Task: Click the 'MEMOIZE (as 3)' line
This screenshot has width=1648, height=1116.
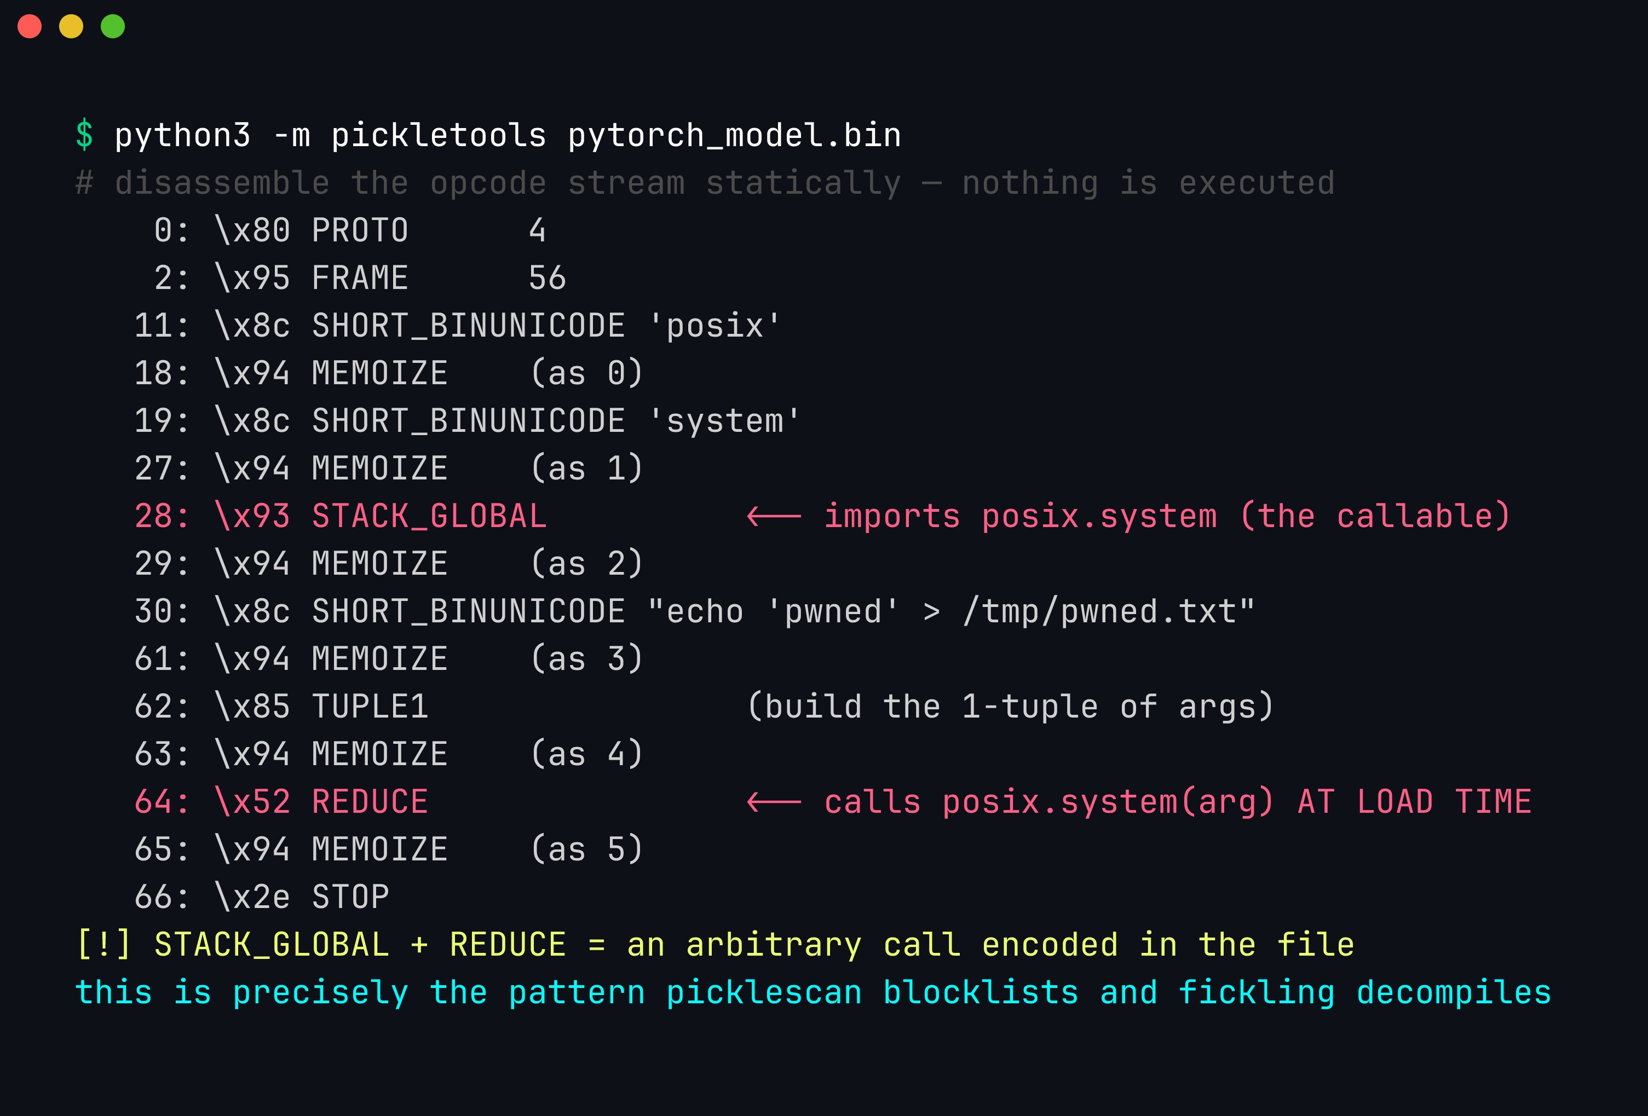Action: (389, 658)
